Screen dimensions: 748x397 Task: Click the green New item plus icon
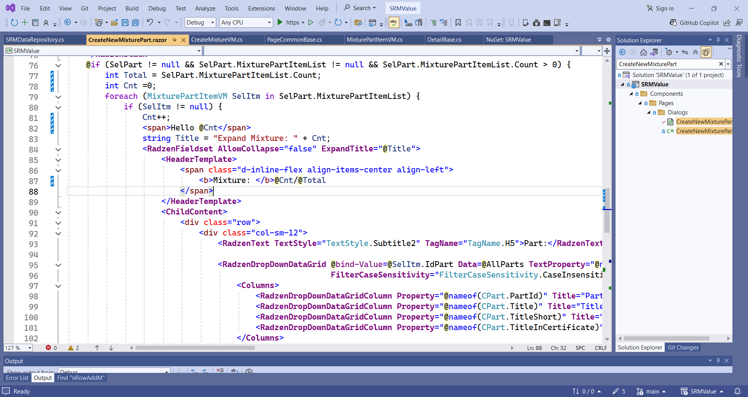[25, 23]
